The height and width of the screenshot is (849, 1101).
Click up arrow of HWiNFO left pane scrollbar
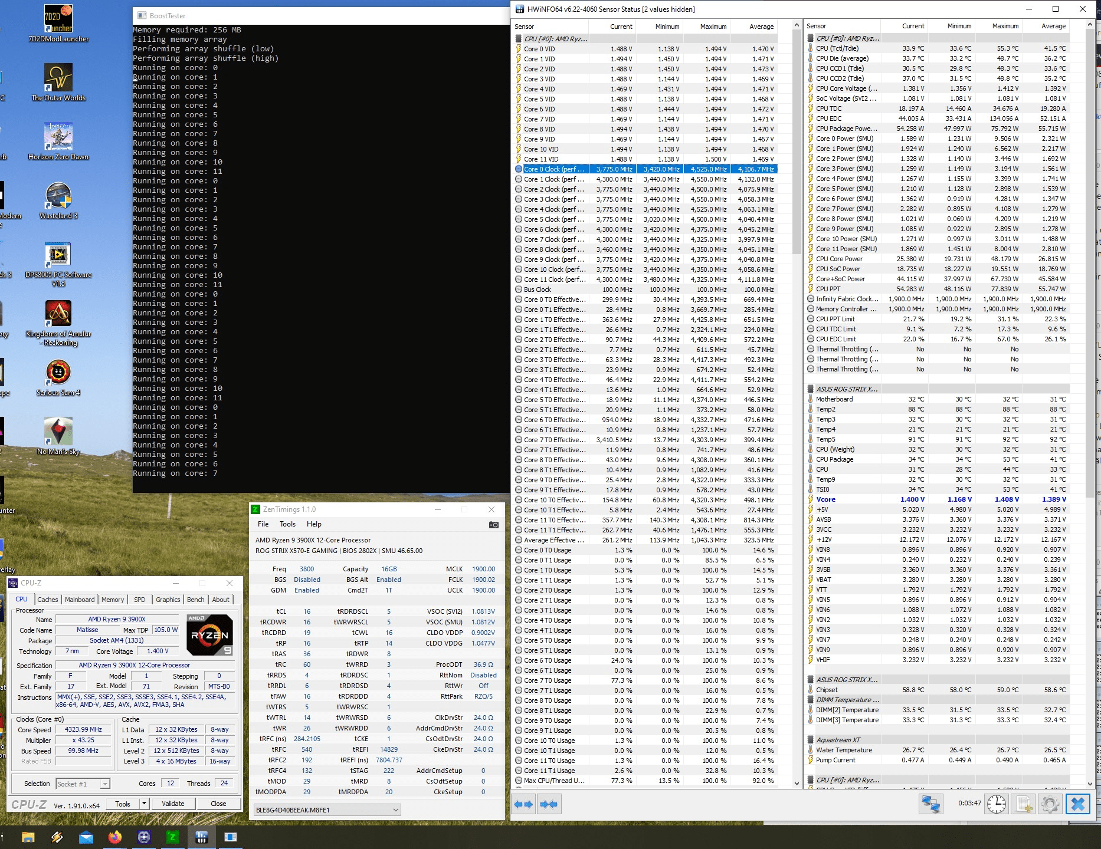point(797,25)
